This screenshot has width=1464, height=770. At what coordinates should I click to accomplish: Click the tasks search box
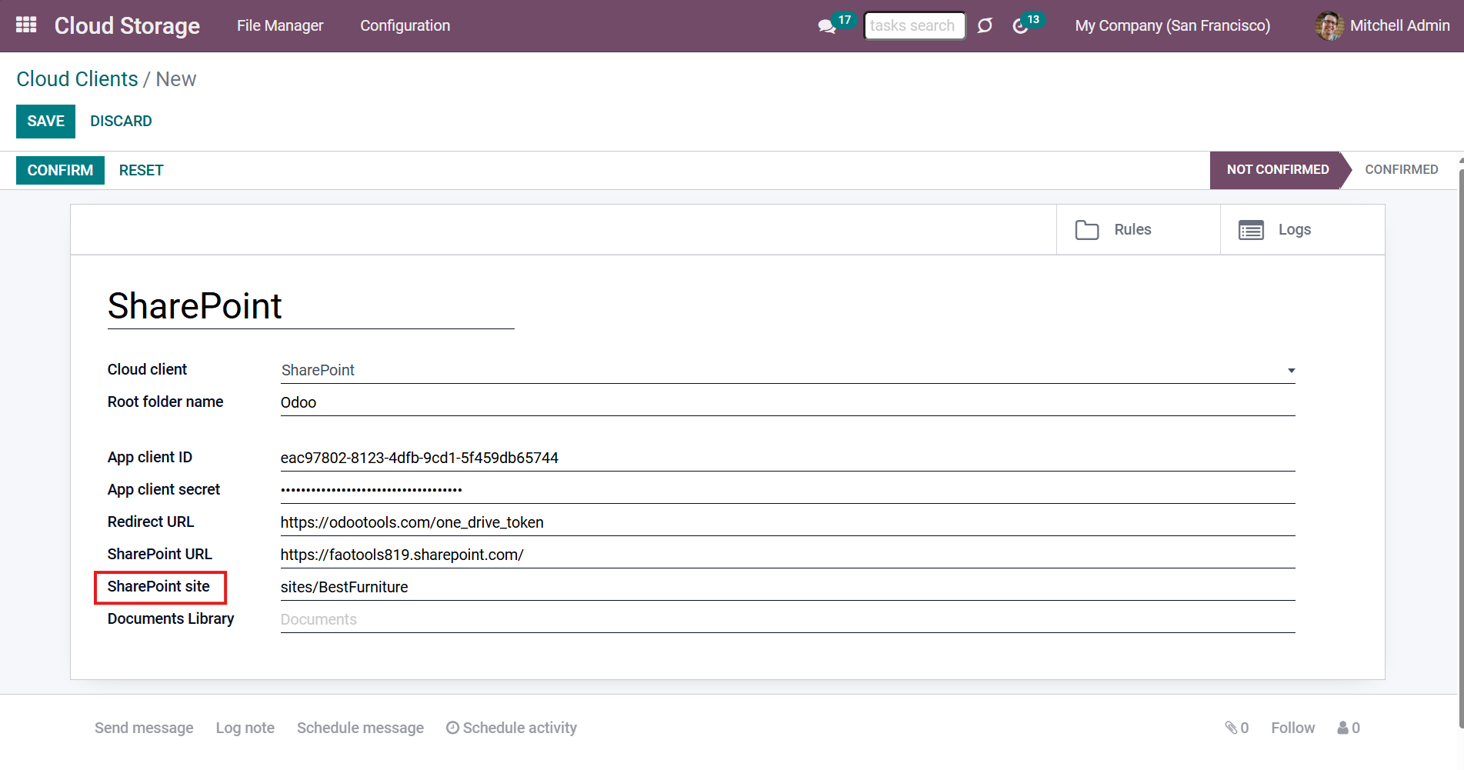coord(914,25)
